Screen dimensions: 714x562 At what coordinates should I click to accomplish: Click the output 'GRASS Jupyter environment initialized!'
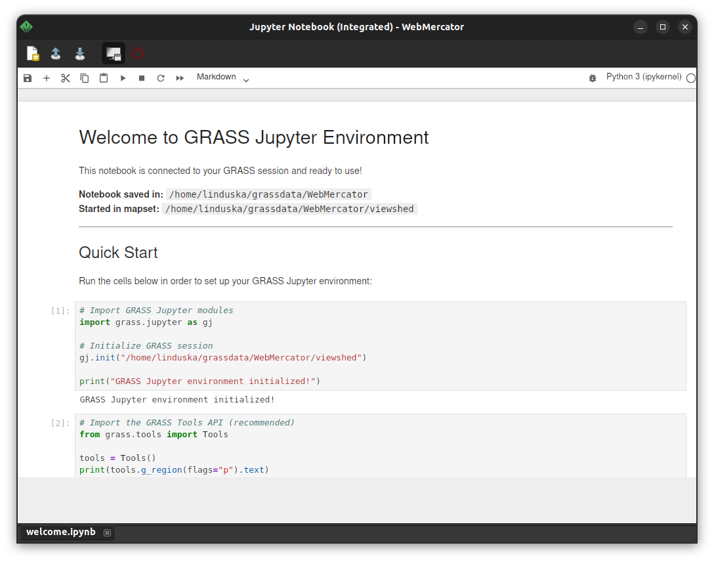[x=177, y=400]
